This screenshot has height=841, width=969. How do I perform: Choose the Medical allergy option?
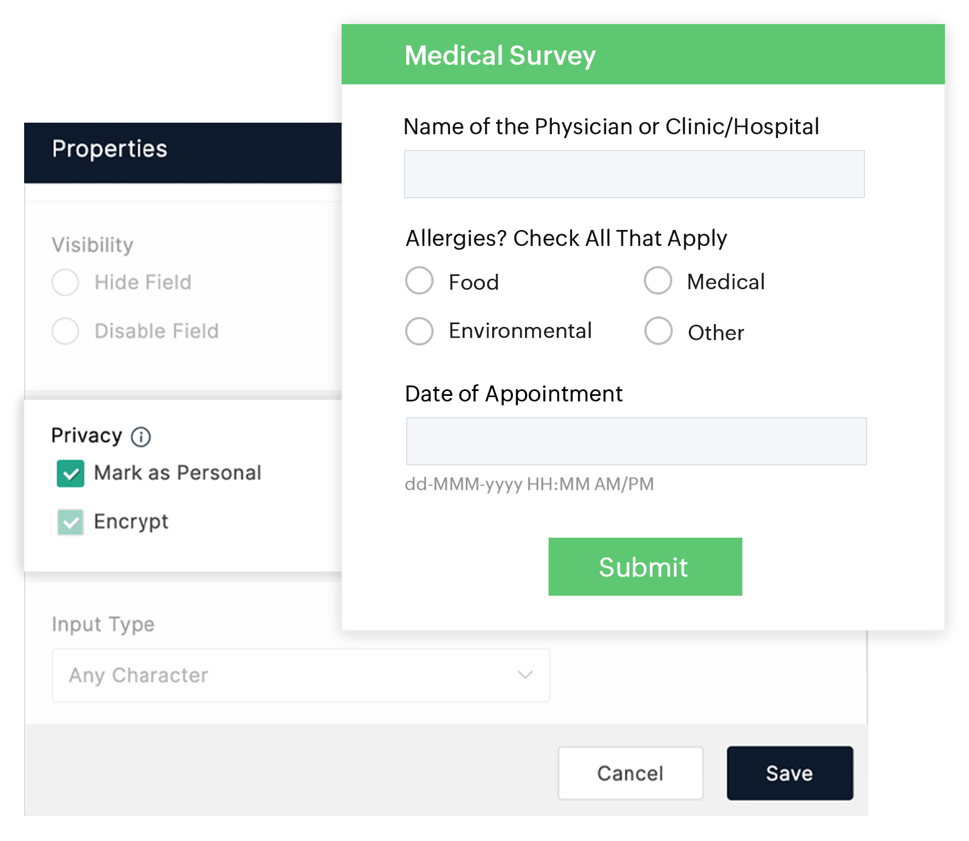pos(657,281)
